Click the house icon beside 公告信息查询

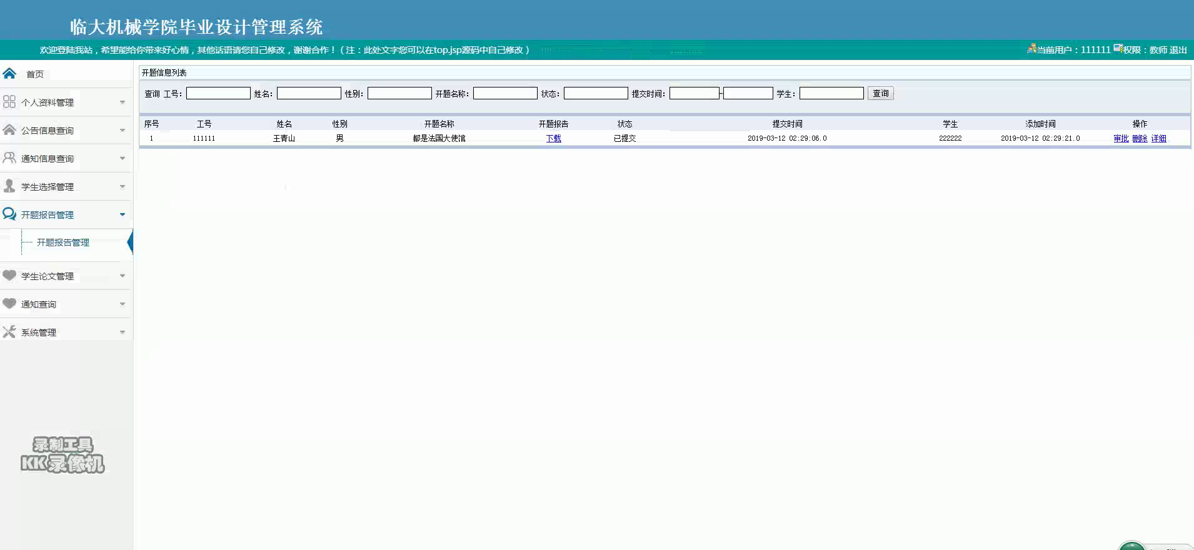coord(9,129)
